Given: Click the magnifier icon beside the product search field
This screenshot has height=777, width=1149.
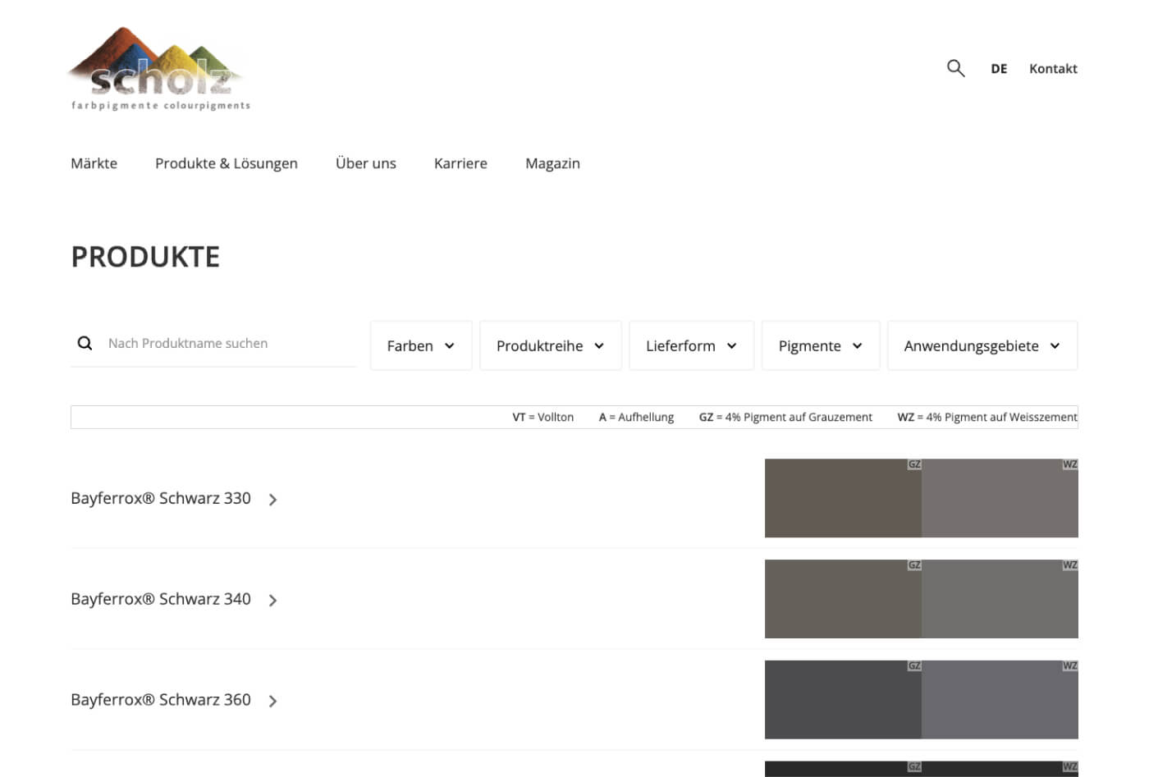Looking at the screenshot, I should coord(85,343).
